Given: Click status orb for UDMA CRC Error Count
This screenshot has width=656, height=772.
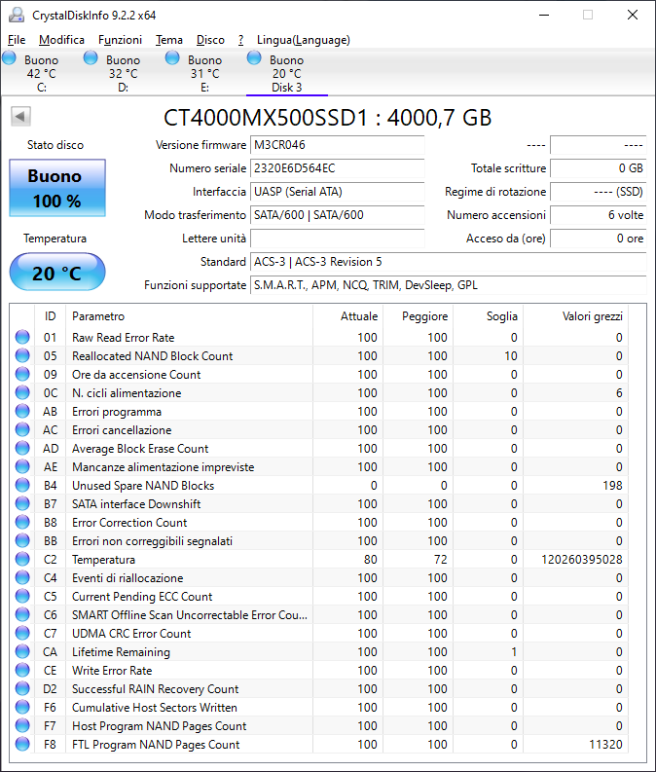Looking at the screenshot, I should coord(22,633).
